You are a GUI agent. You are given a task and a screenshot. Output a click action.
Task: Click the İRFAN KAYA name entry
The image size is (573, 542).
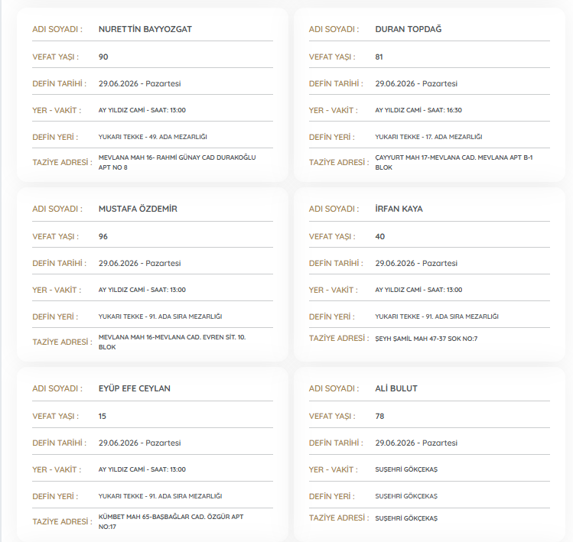click(399, 209)
